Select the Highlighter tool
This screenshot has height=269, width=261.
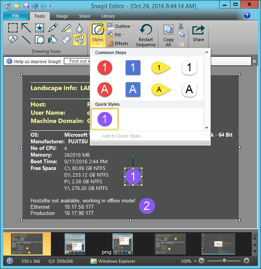66,28
